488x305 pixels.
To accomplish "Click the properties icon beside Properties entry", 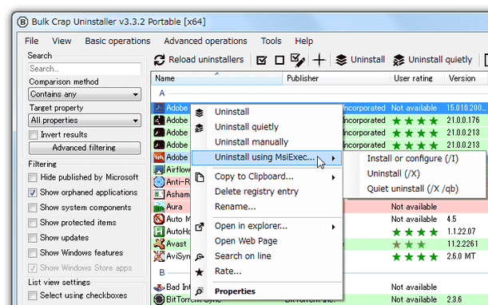I will tap(199, 291).
